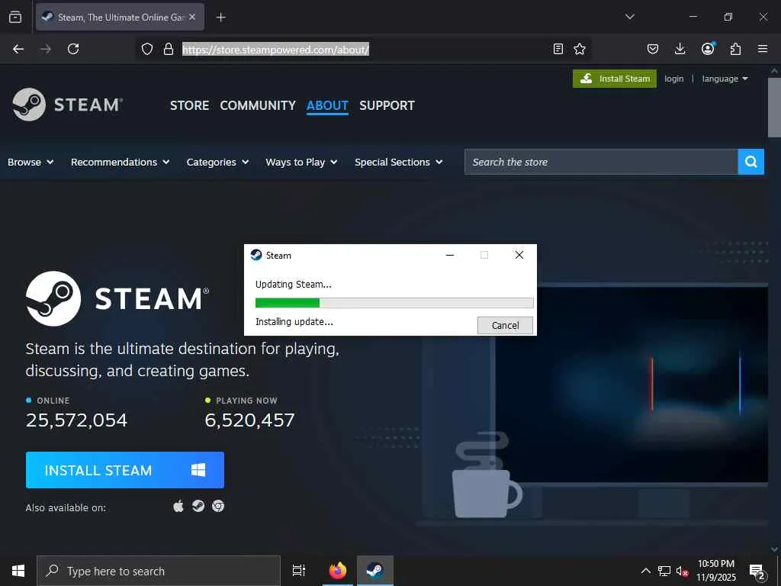The image size is (781, 586).
Task: Click the Installing update... status text
Action: pyautogui.click(x=294, y=322)
